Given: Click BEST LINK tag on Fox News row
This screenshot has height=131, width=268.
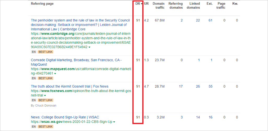Looking at the screenshot, I should coord(45,100).
